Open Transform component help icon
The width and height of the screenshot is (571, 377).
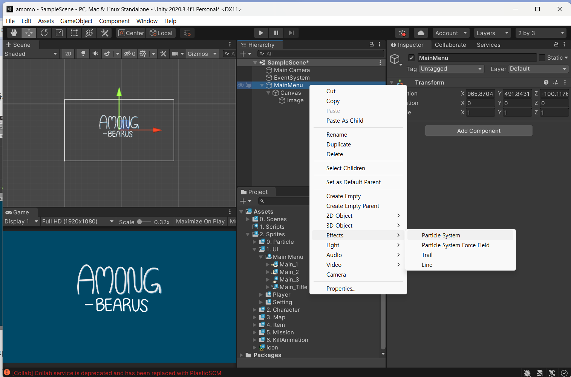(x=546, y=82)
